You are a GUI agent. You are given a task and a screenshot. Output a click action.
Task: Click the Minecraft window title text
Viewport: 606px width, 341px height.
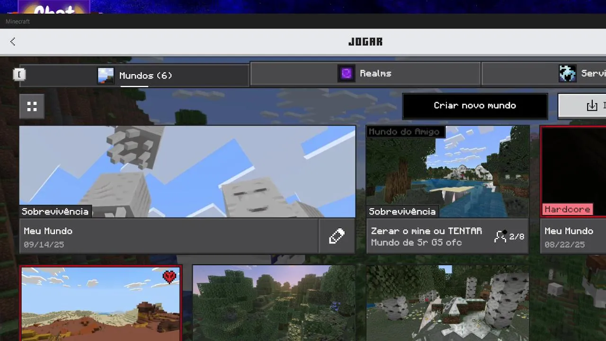tap(18, 22)
